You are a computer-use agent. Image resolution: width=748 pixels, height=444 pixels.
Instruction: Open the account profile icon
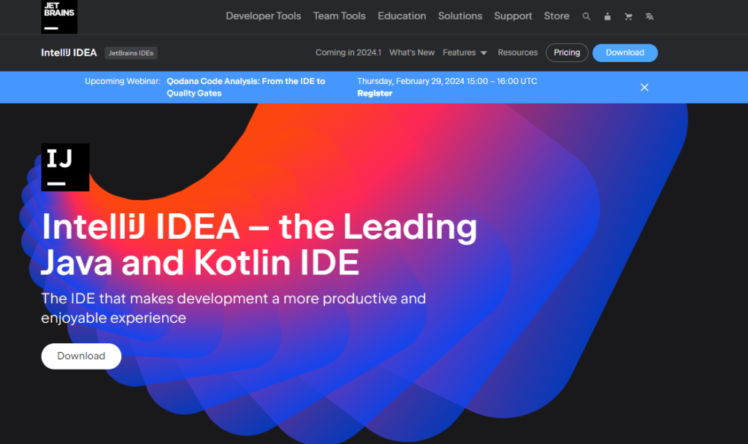607,16
